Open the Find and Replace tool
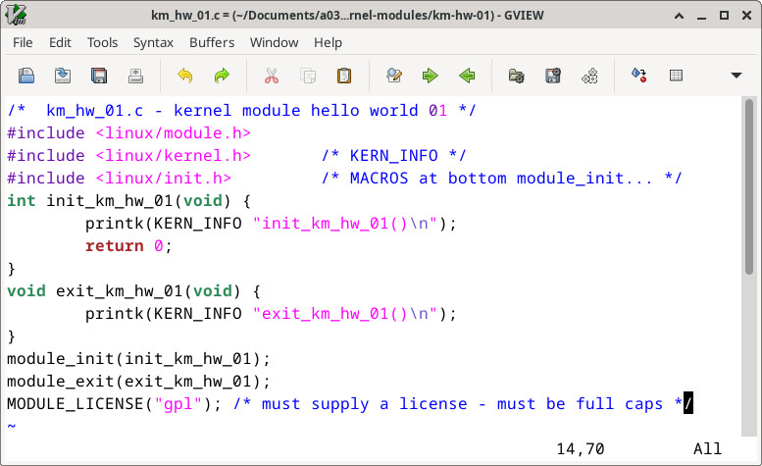This screenshot has width=762, height=466. [x=394, y=76]
